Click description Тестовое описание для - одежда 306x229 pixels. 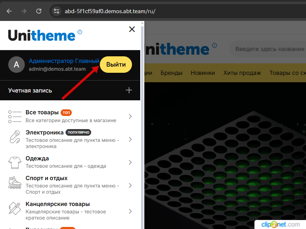(66, 166)
